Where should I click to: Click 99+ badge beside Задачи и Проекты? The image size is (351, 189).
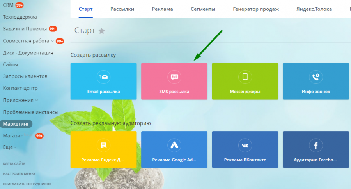coord(53,29)
